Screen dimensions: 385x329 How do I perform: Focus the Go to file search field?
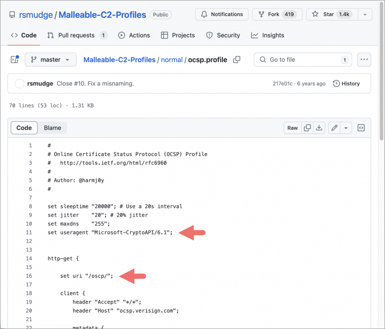point(303,60)
